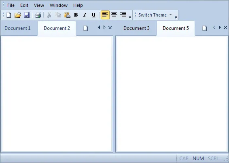The height and width of the screenshot is (163, 229).
Task: Toggle Underline formatting
Action: 93,15
